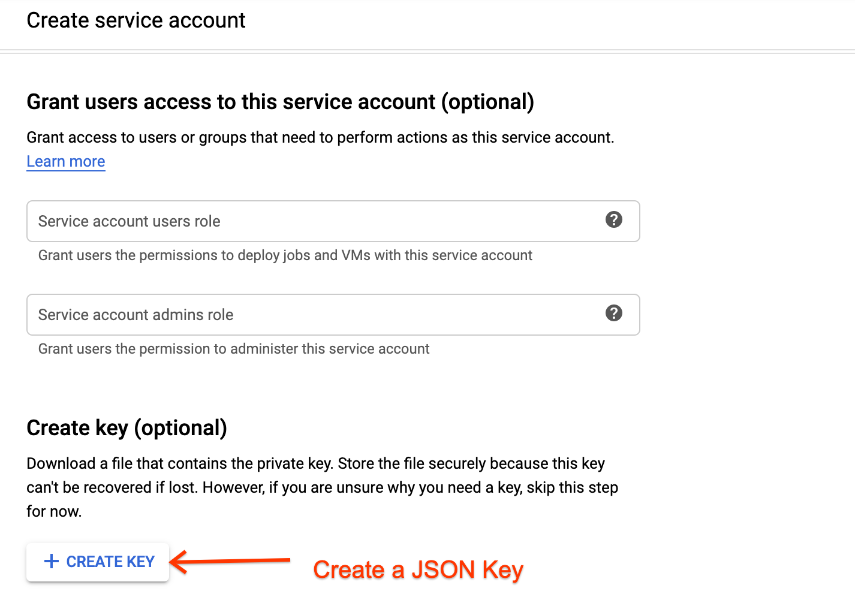Click the Create service account page title
Screen dimensions: 855x615
pyautogui.click(x=136, y=20)
